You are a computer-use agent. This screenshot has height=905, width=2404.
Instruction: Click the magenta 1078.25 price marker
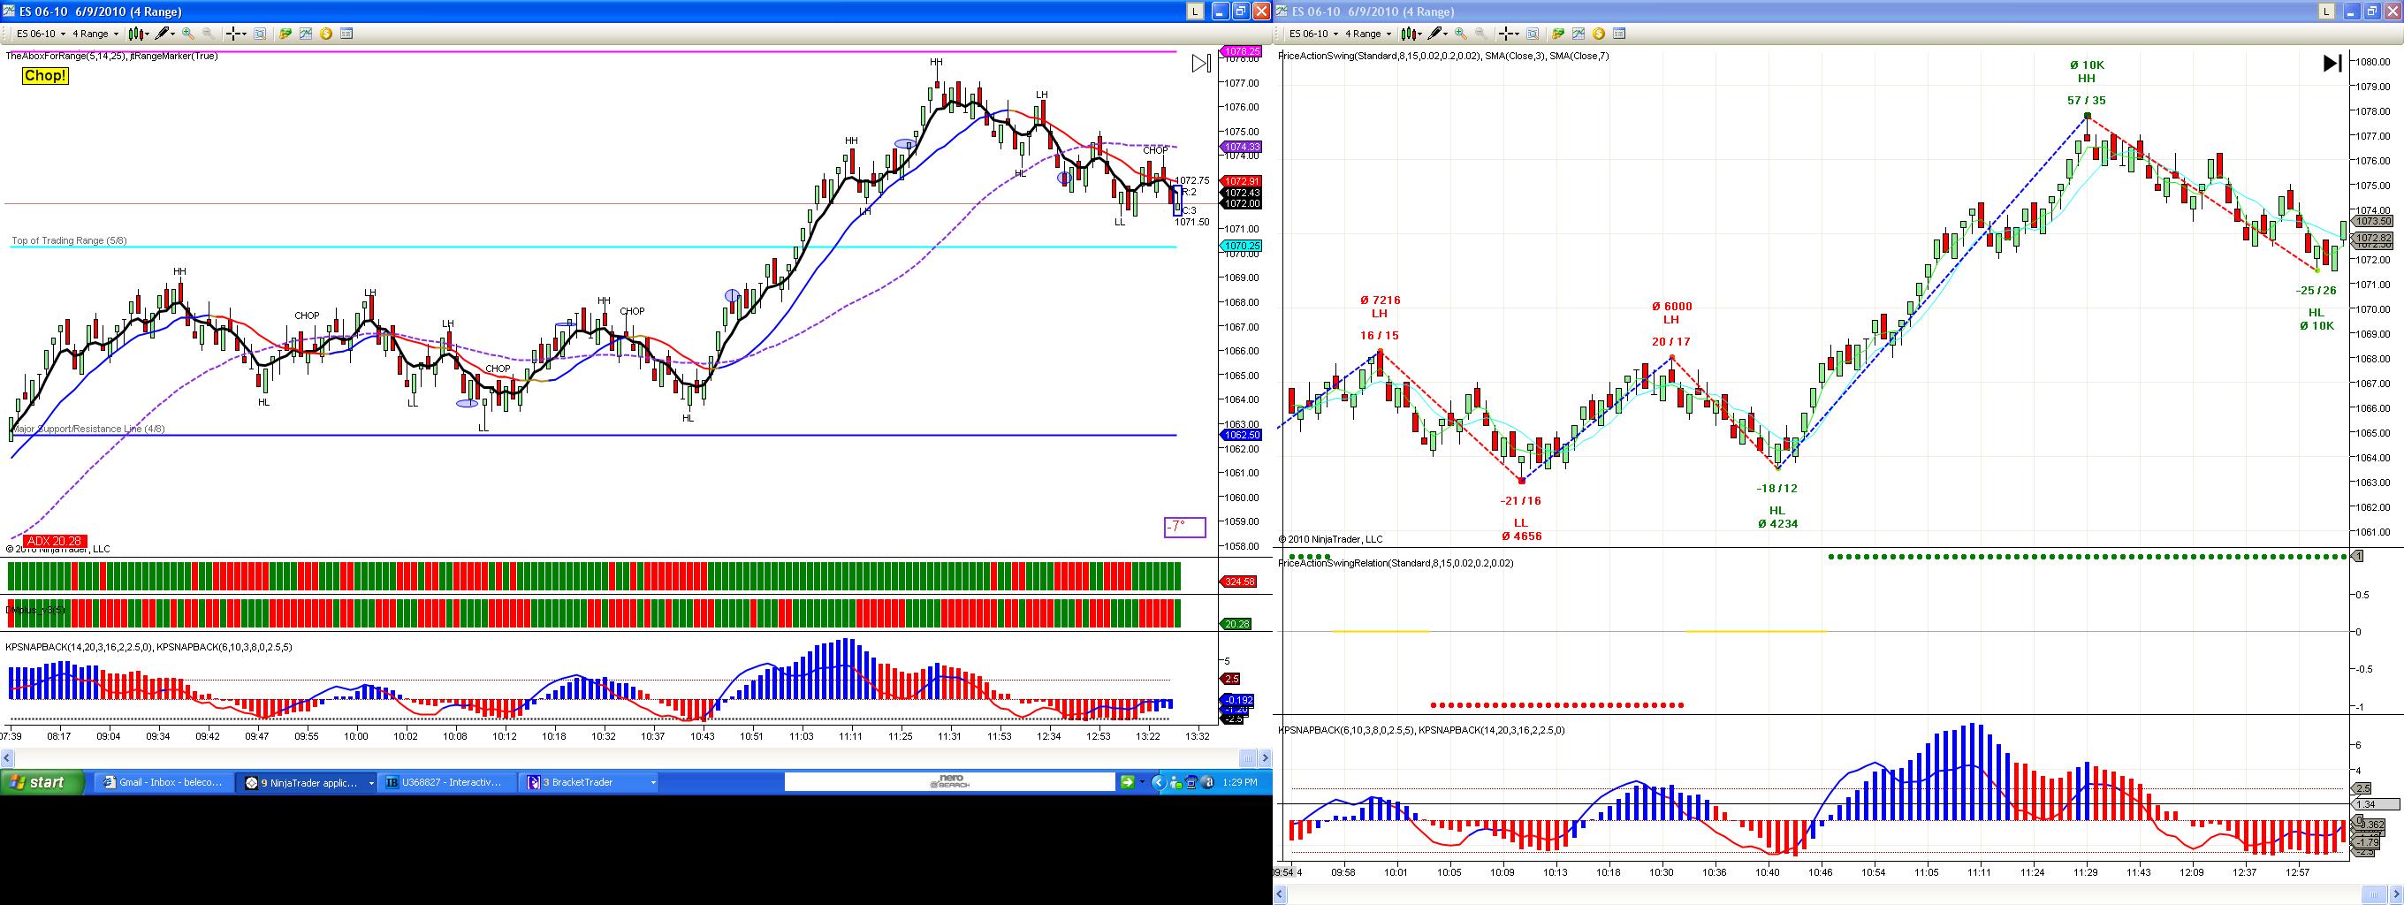click(1242, 51)
